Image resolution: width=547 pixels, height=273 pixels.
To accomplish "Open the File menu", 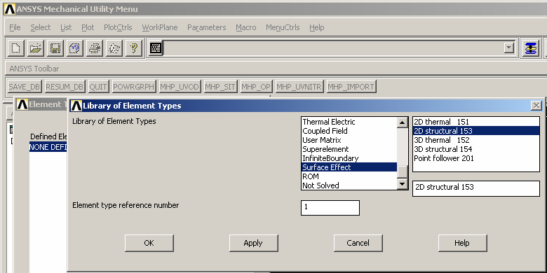I will click(x=15, y=27).
